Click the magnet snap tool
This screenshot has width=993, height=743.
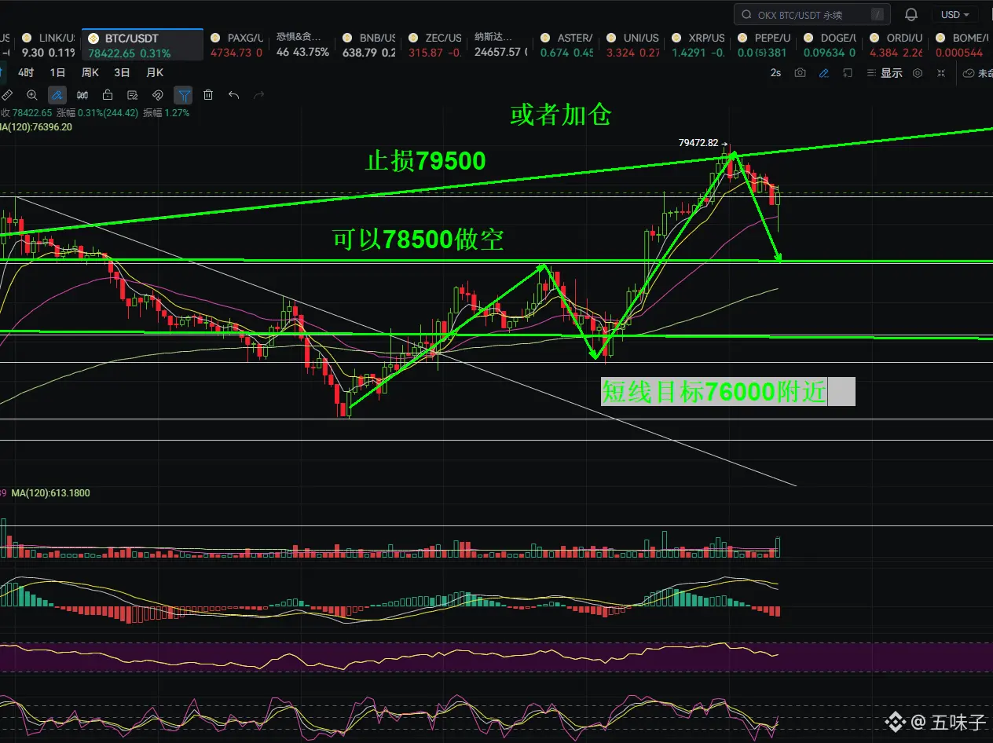[x=157, y=95]
